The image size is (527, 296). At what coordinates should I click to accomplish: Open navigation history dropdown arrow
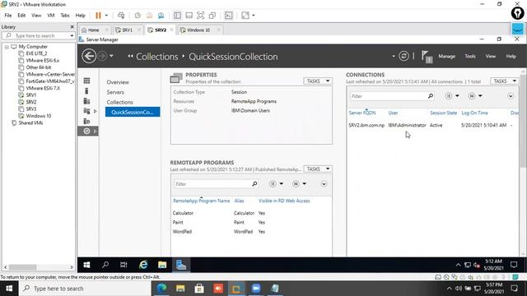(111, 56)
